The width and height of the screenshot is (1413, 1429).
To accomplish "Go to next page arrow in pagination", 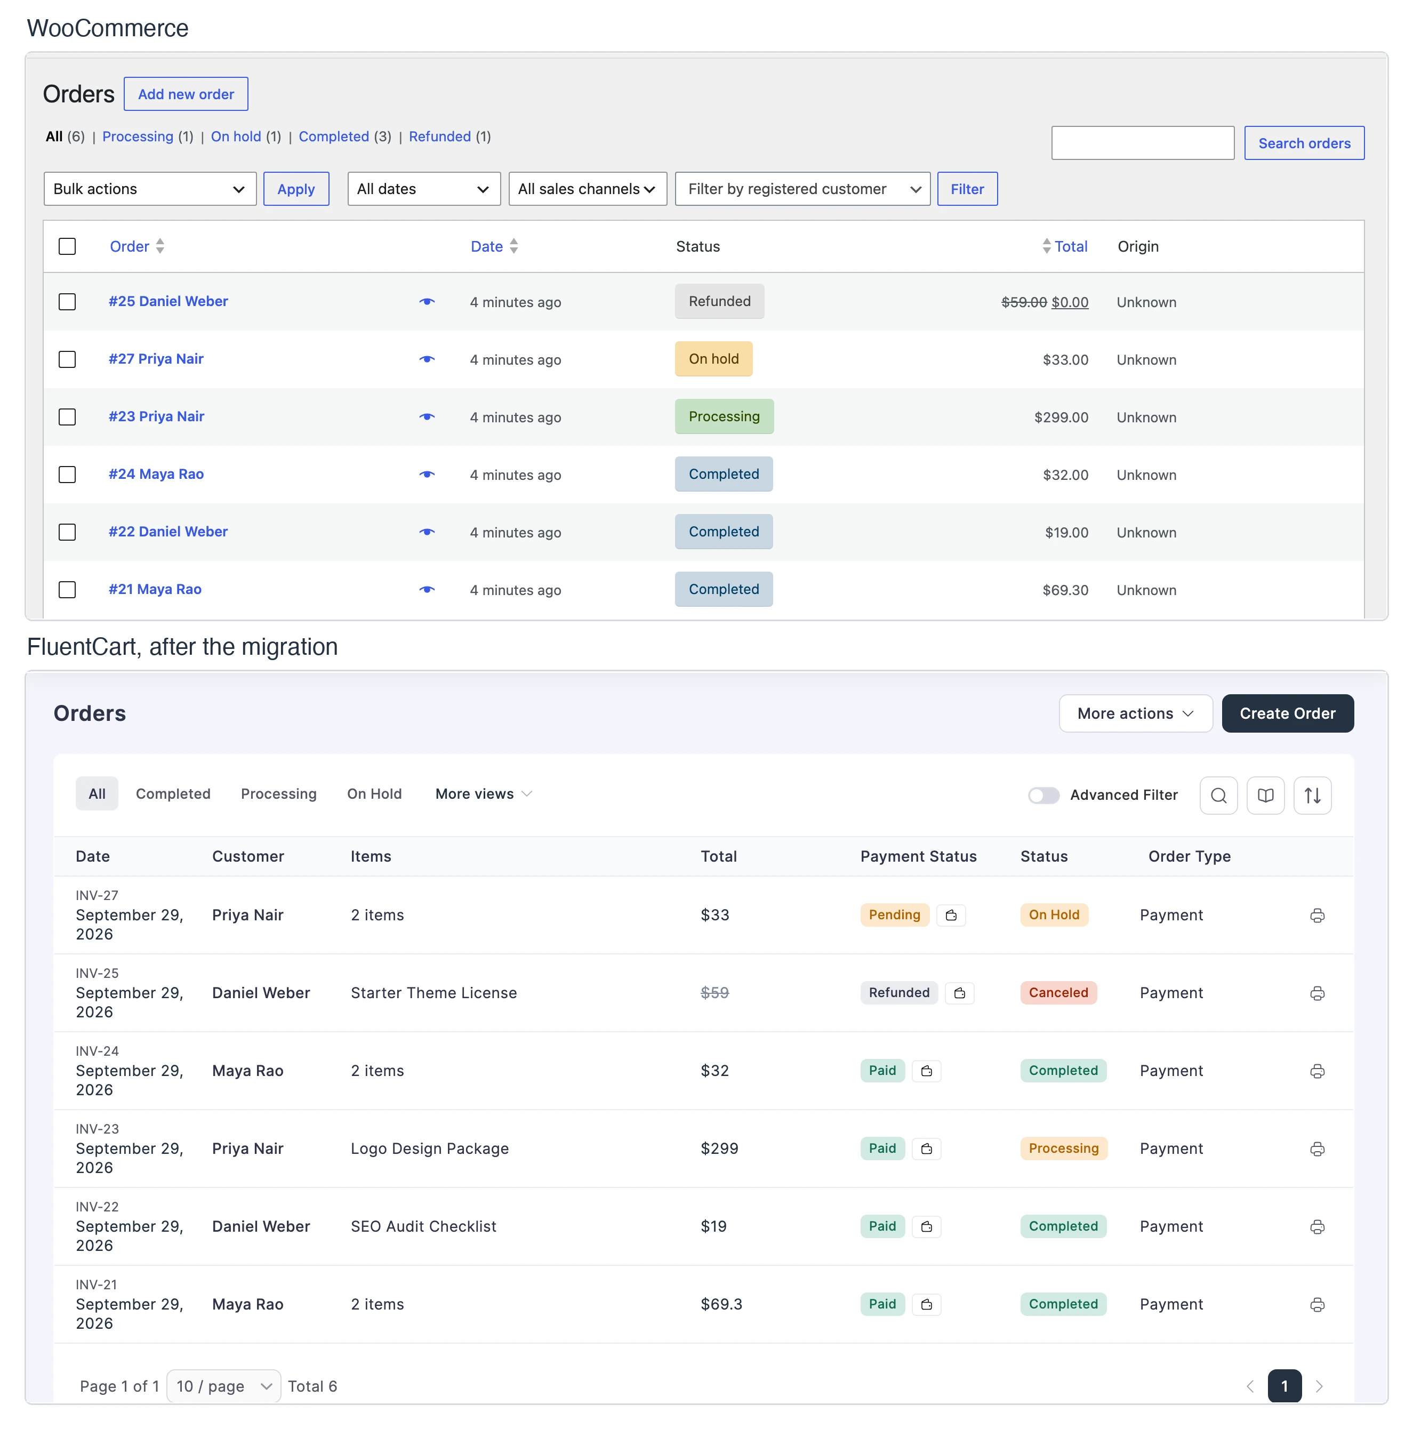I will point(1319,1386).
